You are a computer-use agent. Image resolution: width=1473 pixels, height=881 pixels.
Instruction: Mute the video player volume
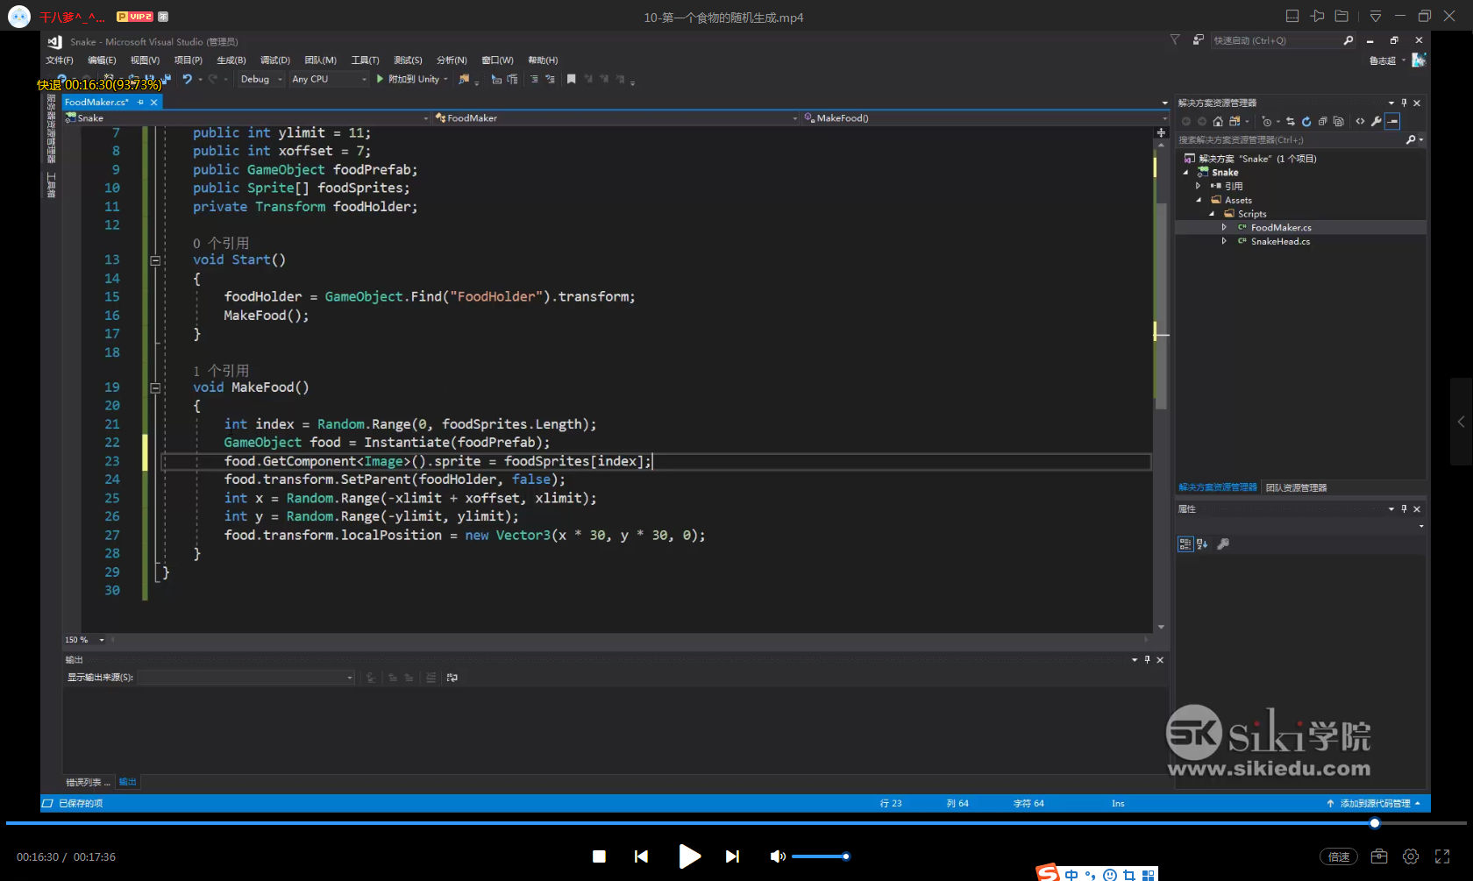[777, 857]
